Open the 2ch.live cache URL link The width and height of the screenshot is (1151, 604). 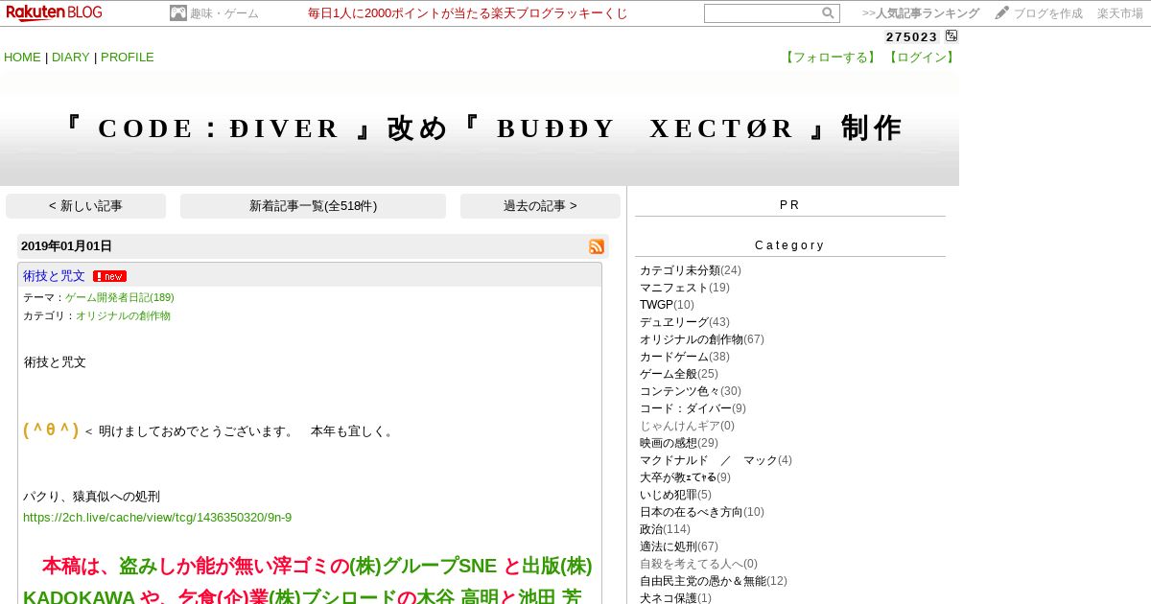pos(157,517)
